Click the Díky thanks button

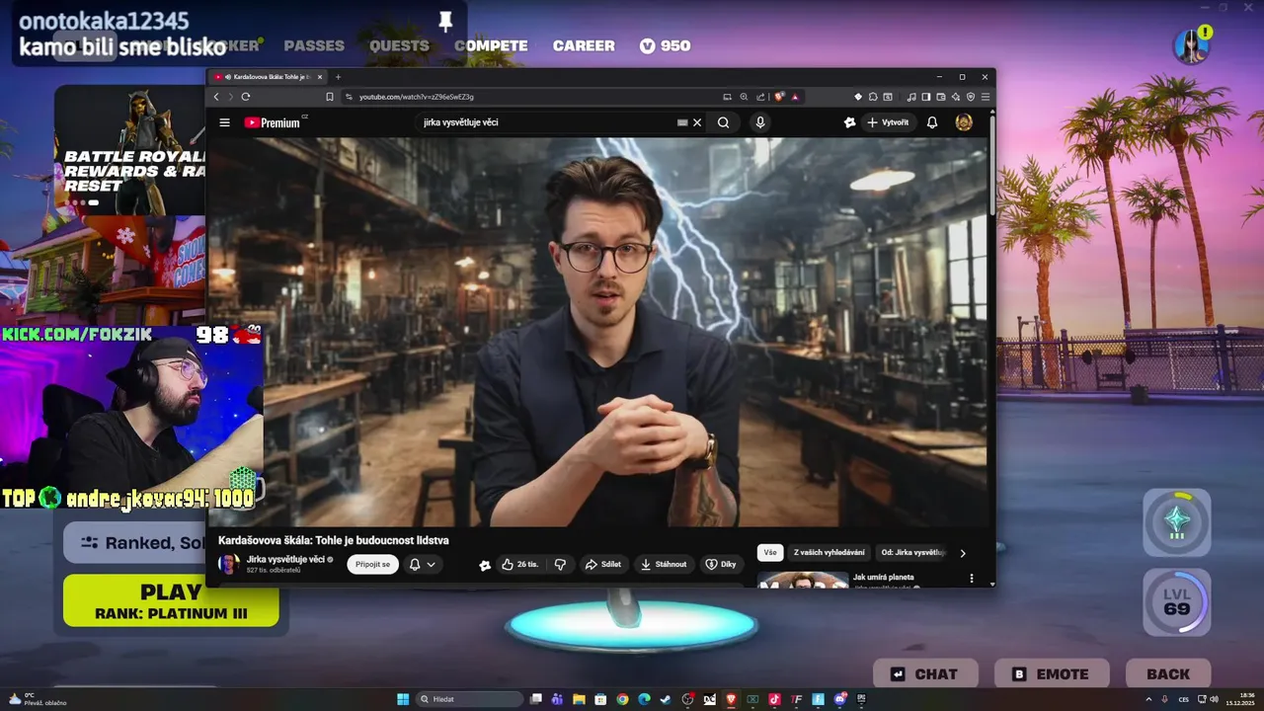[x=720, y=564]
